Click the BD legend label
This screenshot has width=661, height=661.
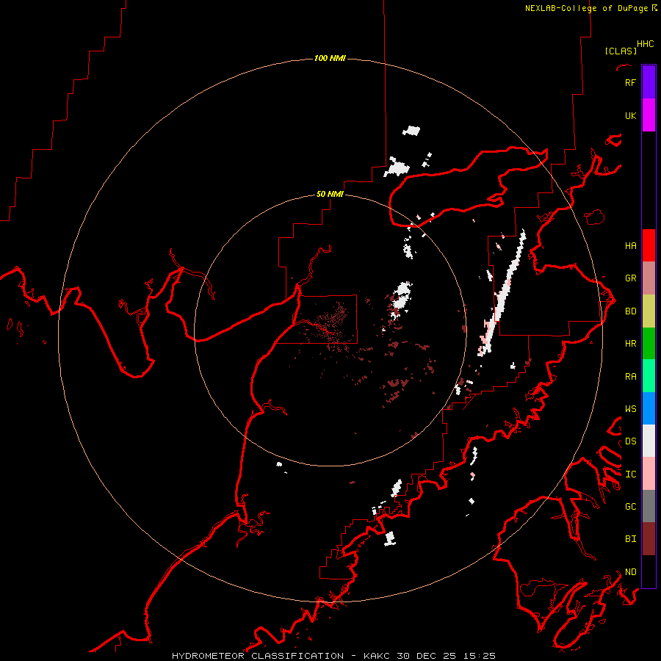coord(630,311)
